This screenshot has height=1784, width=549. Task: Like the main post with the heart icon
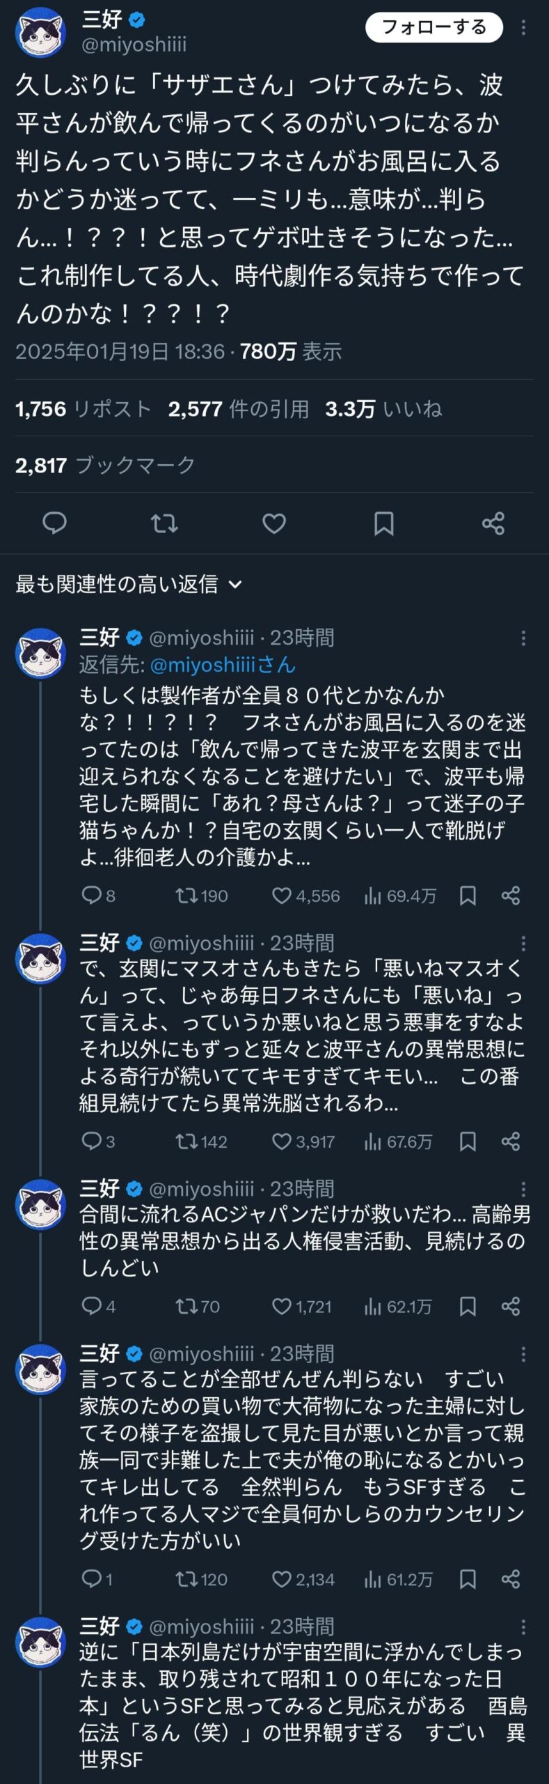tap(274, 523)
